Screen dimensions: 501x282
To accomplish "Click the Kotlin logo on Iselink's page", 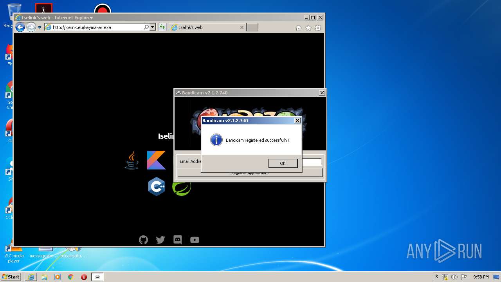I will coord(156,160).
